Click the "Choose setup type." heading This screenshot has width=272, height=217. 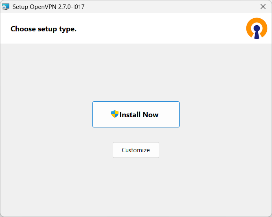(x=44, y=29)
